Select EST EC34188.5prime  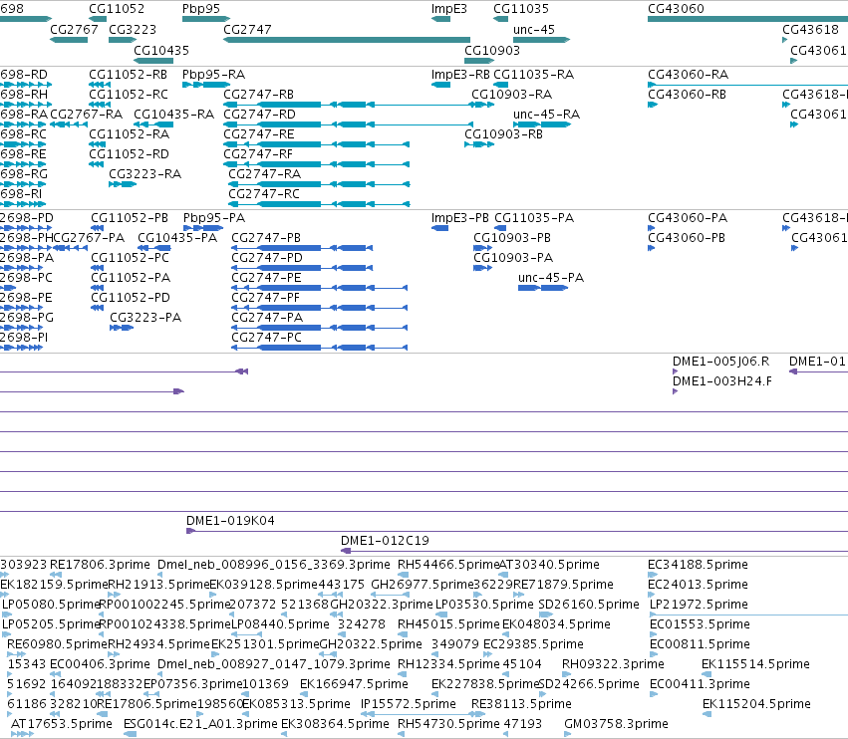pyautogui.click(x=653, y=575)
